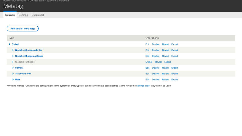The image size is (242, 136).
Task: Expand Global: 404 page not found triangle
Action: coord(13,56)
